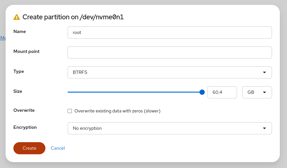Open the Type dropdown caret arrow
The image size is (287, 168).
[264, 72]
